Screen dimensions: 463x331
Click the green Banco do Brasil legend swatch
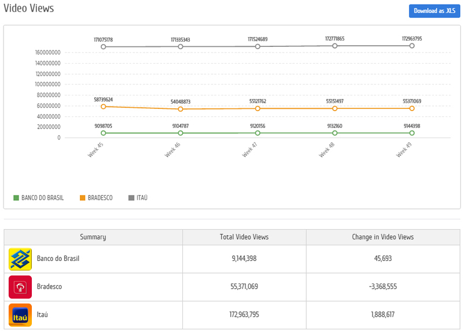coord(16,198)
